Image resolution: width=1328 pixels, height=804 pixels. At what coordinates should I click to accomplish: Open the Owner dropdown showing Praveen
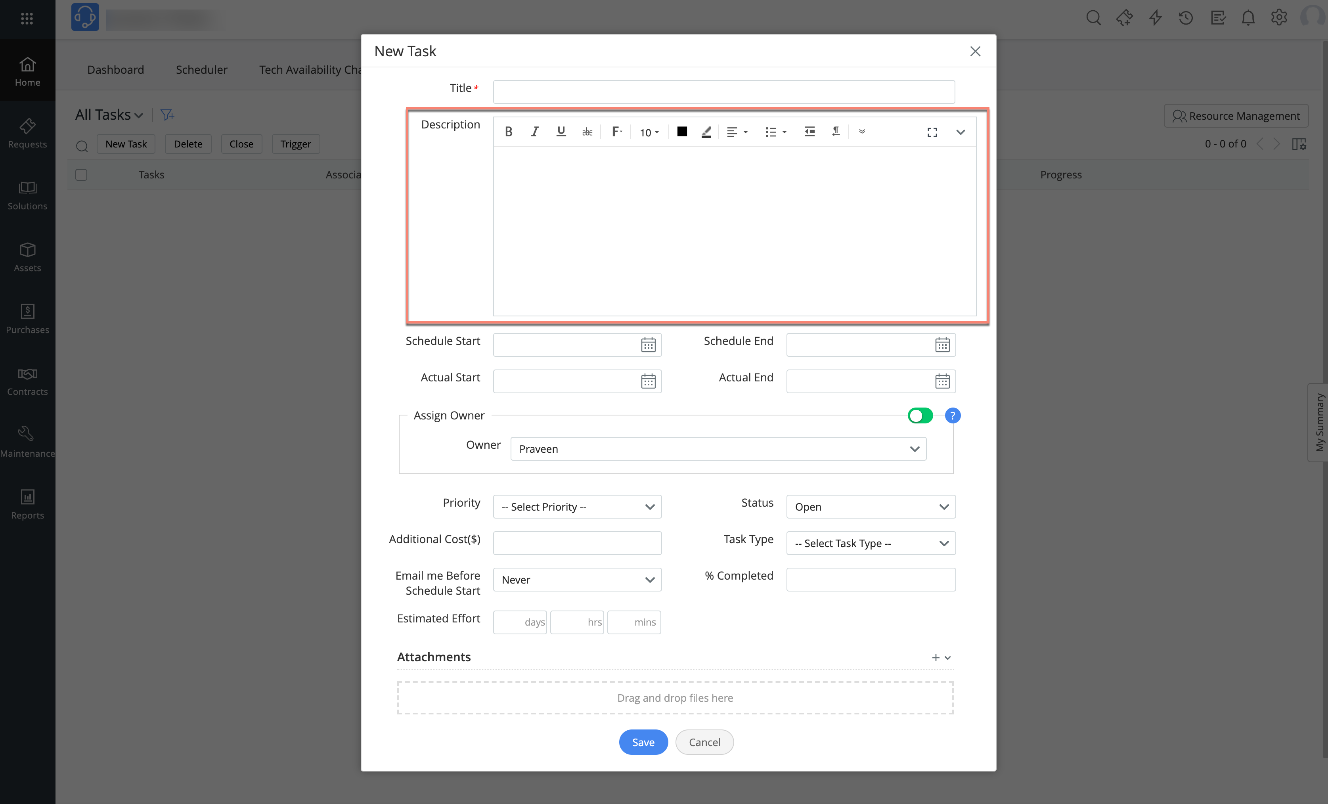coord(718,449)
